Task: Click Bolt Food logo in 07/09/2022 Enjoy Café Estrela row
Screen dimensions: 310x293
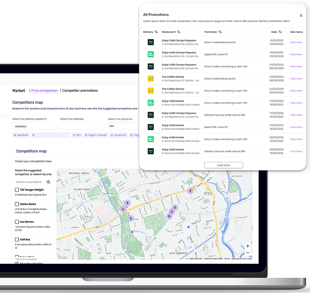Action: (x=151, y=103)
